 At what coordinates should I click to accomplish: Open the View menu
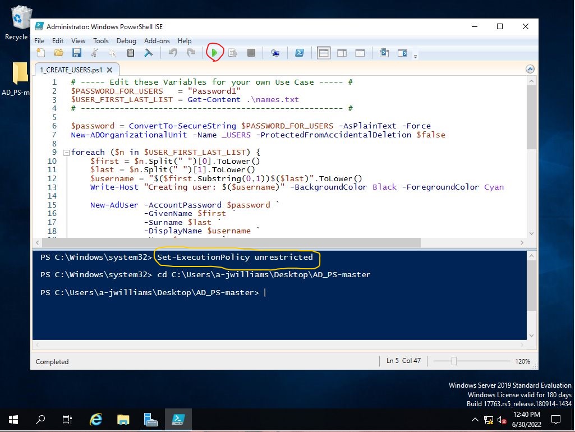(78, 41)
